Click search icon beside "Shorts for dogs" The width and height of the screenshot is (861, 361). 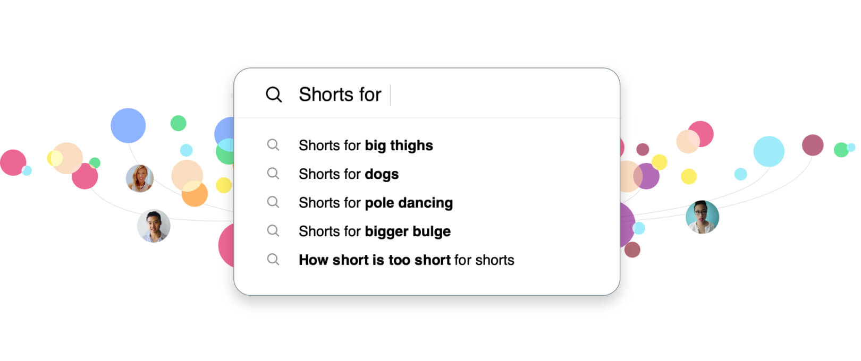click(x=273, y=174)
